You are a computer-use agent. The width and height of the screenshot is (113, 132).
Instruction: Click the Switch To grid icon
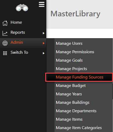[x=5, y=53]
